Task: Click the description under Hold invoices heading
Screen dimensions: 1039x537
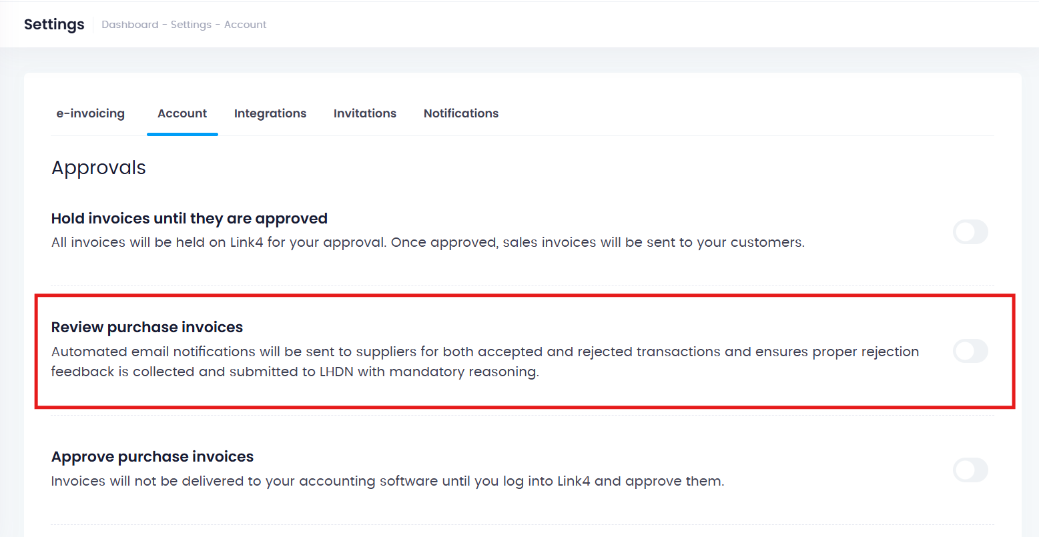Action: [428, 242]
